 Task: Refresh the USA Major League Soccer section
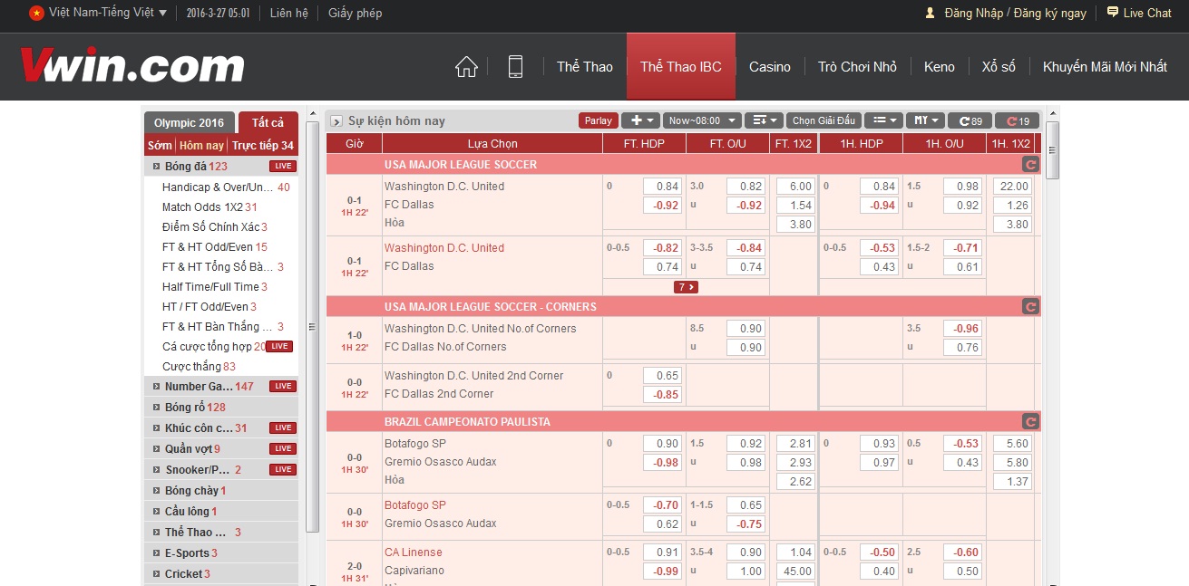(x=1030, y=165)
